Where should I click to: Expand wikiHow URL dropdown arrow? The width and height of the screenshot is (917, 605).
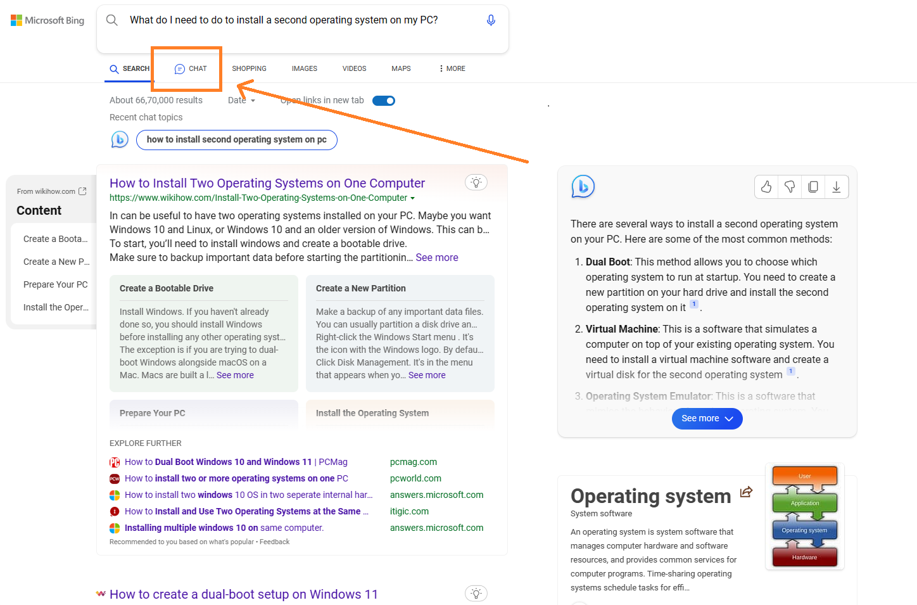[413, 198]
